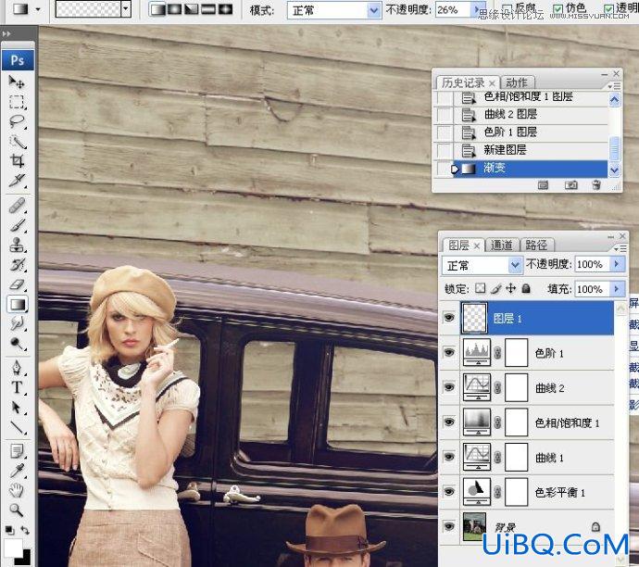639x567 pixels.
Task: Hide the 色阶 1 layer
Action: click(x=449, y=352)
